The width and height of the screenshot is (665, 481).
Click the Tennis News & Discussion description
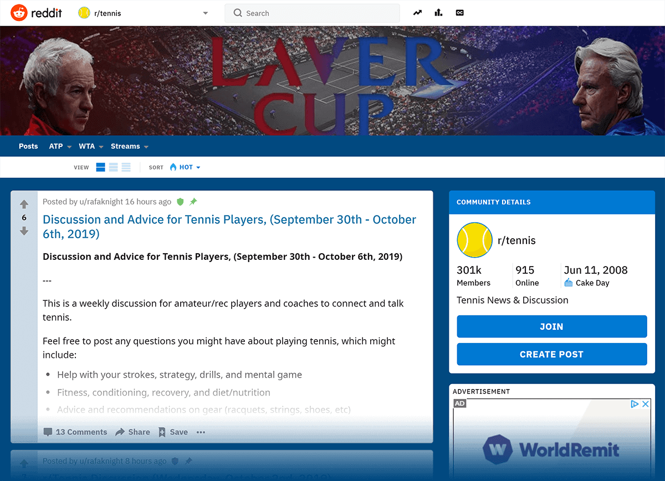tap(513, 300)
